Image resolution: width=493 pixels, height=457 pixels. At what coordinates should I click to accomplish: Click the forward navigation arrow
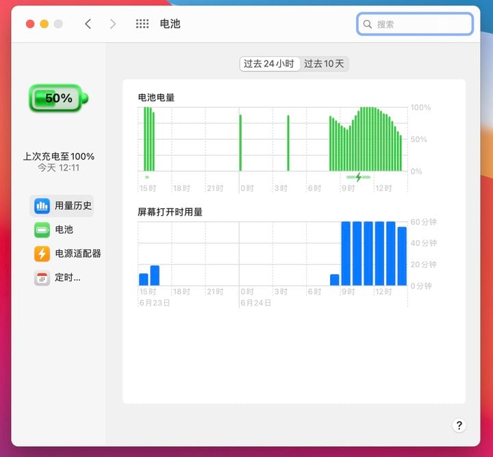coord(113,24)
